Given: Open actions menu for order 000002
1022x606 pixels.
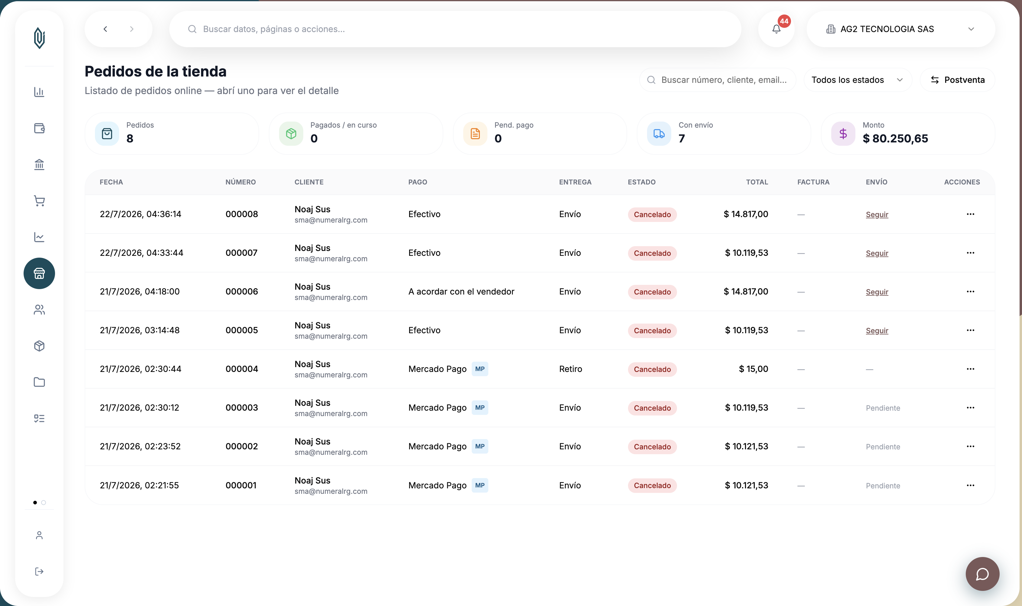Looking at the screenshot, I should point(971,446).
